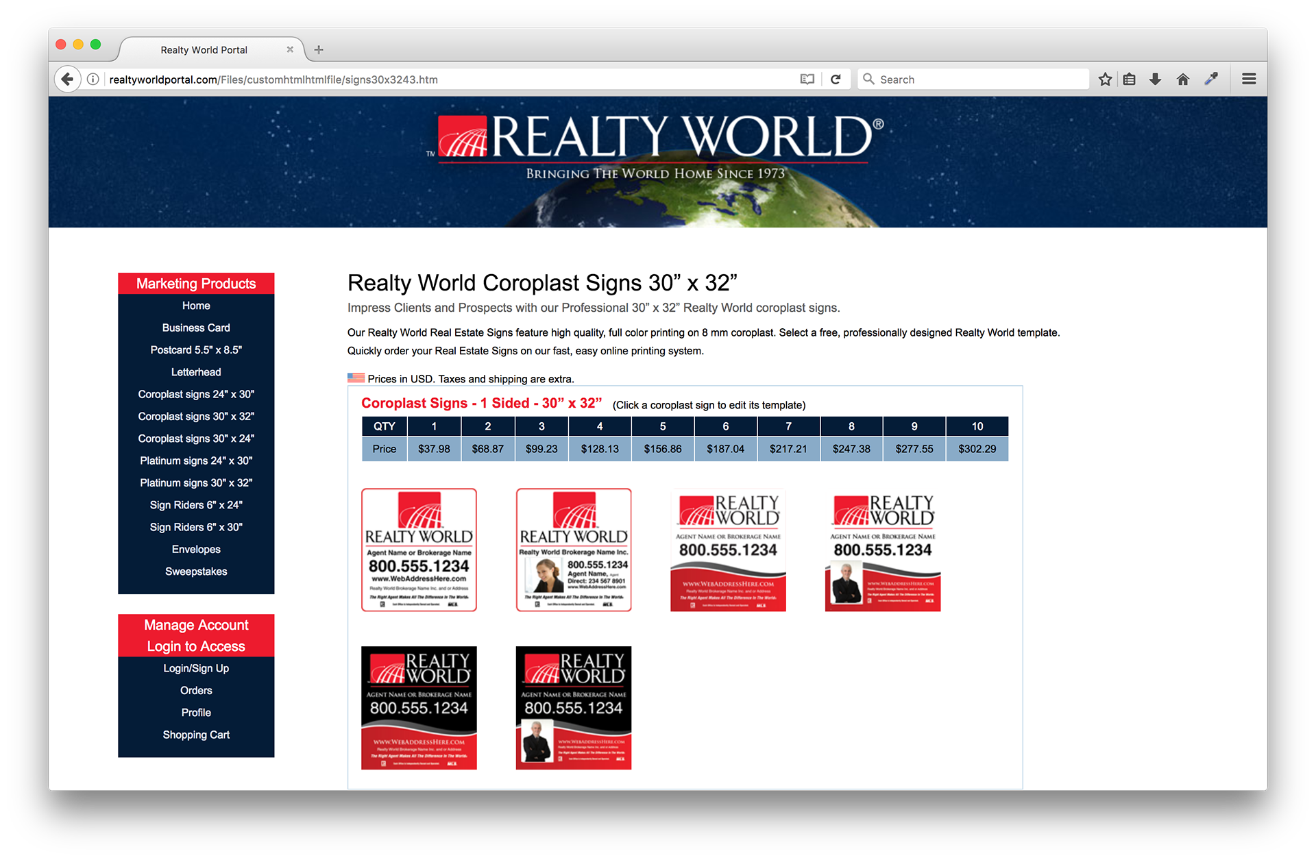Click the Realty World logo banner
The height and width of the screenshot is (860, 1316).
click(657, 147)
